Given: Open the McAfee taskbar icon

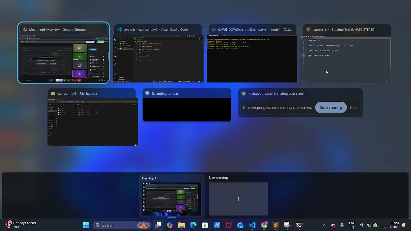Looking at the screenshot, I should [x=228, y=225].
